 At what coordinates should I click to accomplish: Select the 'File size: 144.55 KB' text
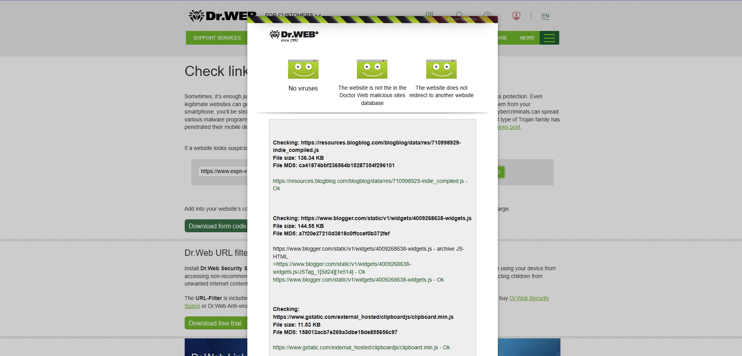pos(298,226)
